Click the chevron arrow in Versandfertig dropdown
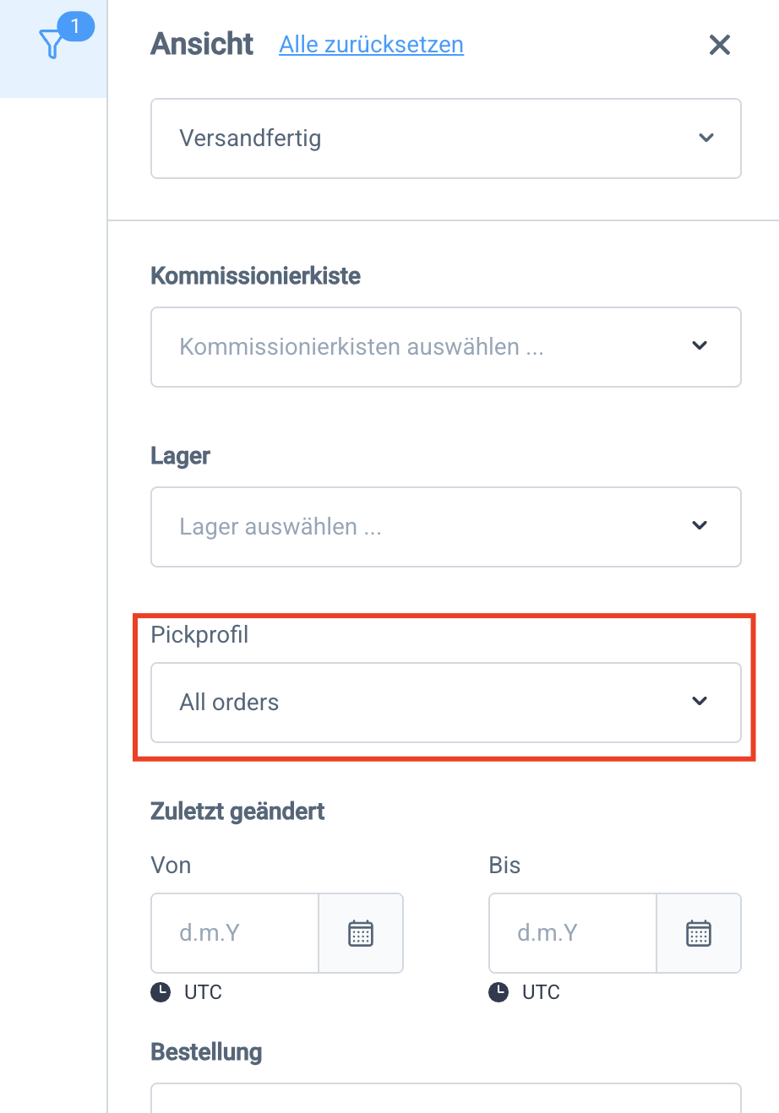This screenshot has height=1113, width=779. coord(706,138)
